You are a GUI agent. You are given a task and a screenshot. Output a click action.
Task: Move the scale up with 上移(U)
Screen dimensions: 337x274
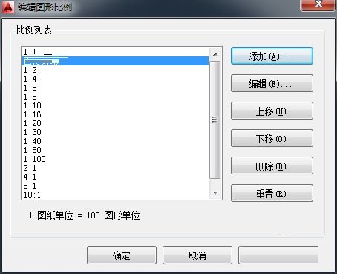(272, 111)
